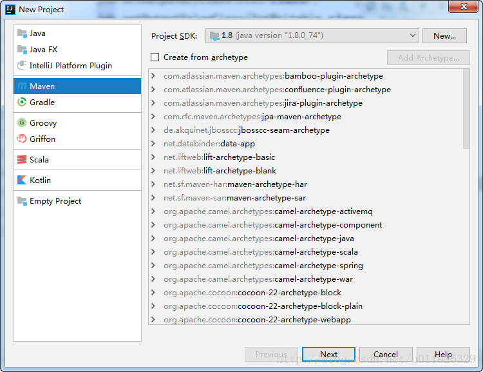Expand cocoon-22-archetype-block node
483x372 pixels.
tap(153, 293)
